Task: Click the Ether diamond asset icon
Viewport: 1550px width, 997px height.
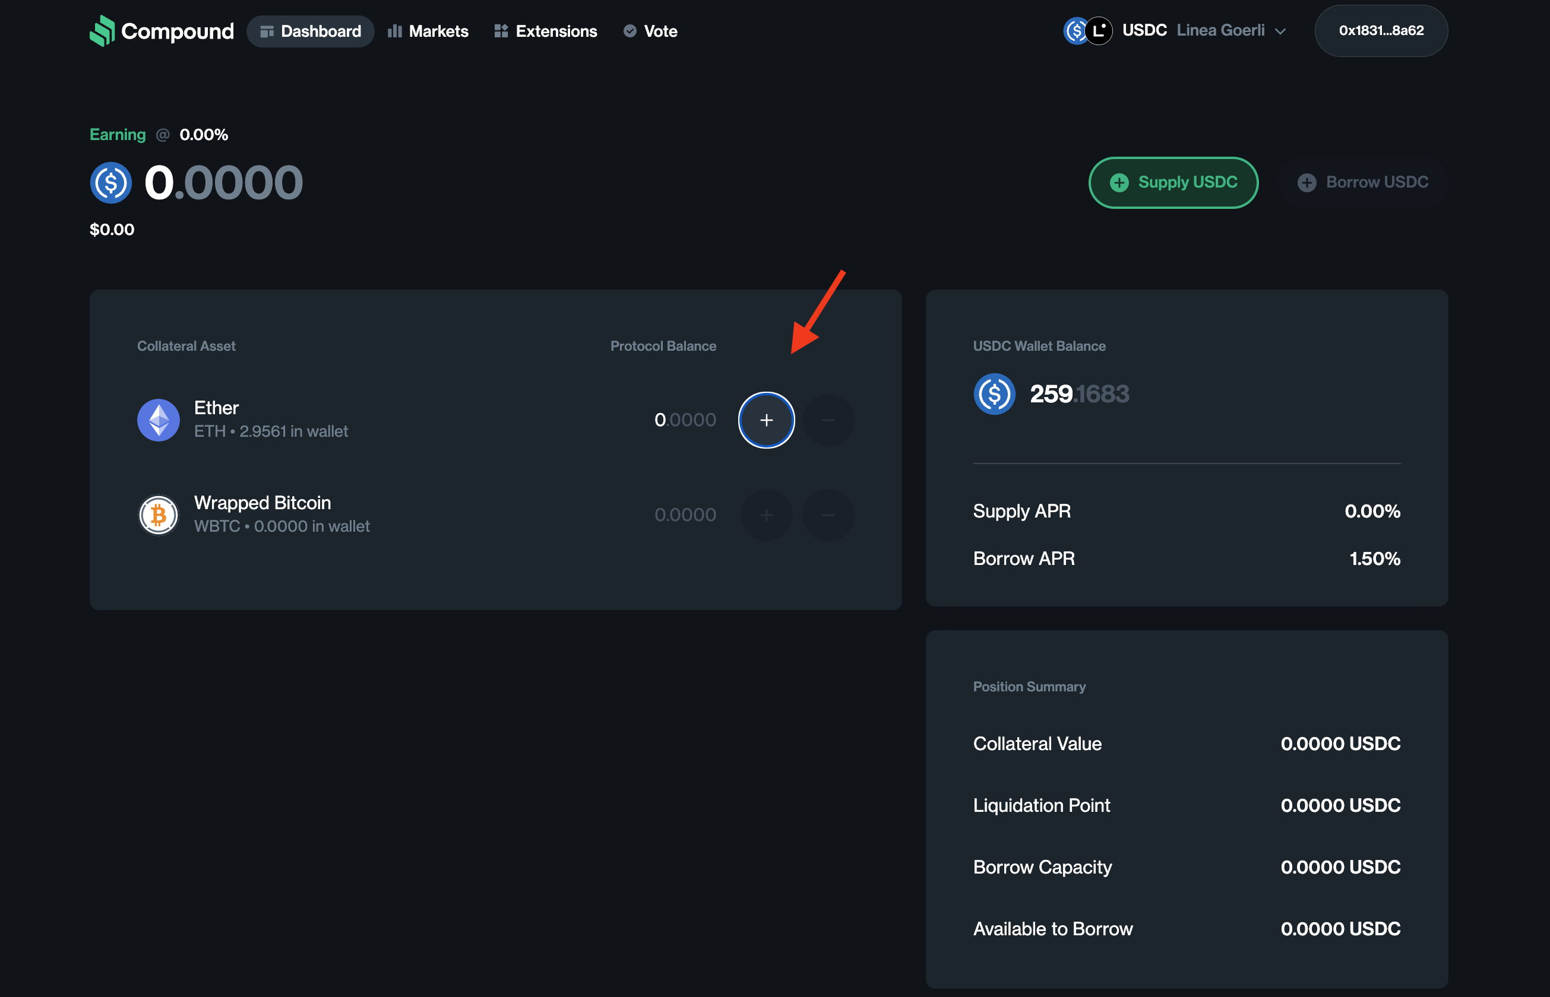Action: [x=158, y=420]
